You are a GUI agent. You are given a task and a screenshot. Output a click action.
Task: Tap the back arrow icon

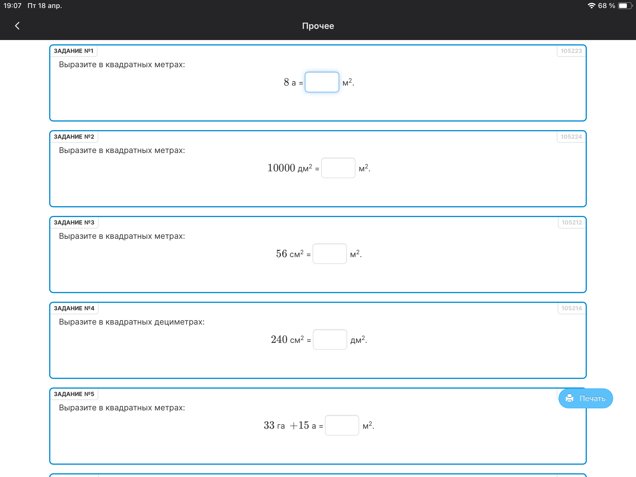coord(17,26)
